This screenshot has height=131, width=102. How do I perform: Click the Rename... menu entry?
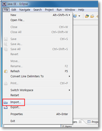38,66
